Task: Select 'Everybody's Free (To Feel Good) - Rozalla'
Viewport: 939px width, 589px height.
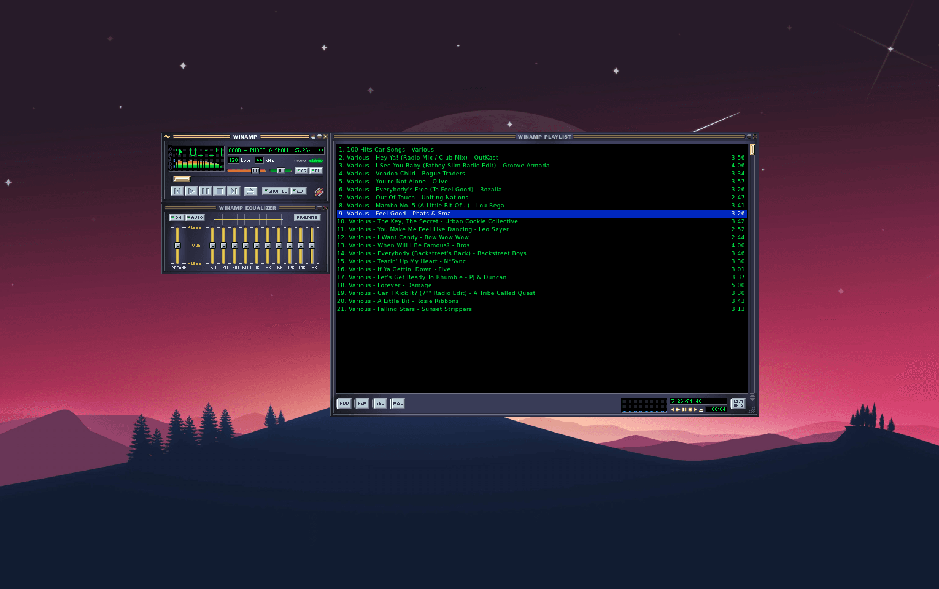Action: click(x=541, y=190)
